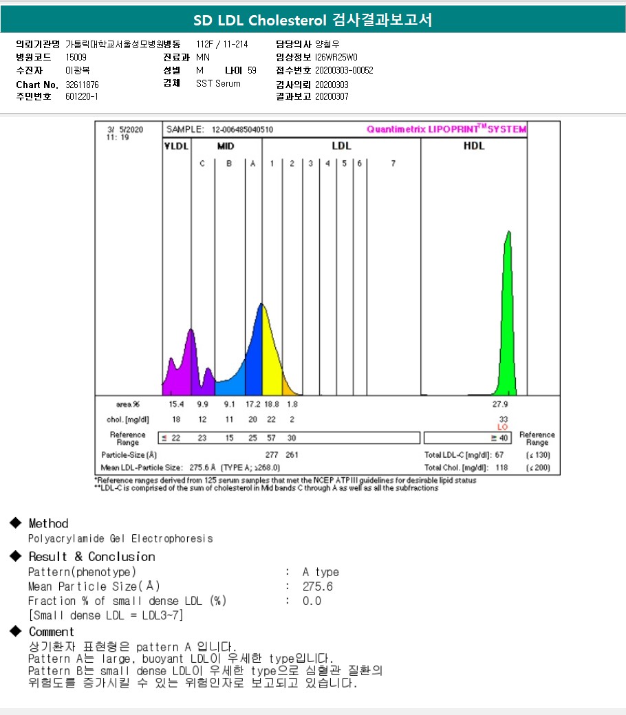Select Total Chol. value 118
Image resolution: width=626 pixels, height=715 pixels.
pos(501,468)
